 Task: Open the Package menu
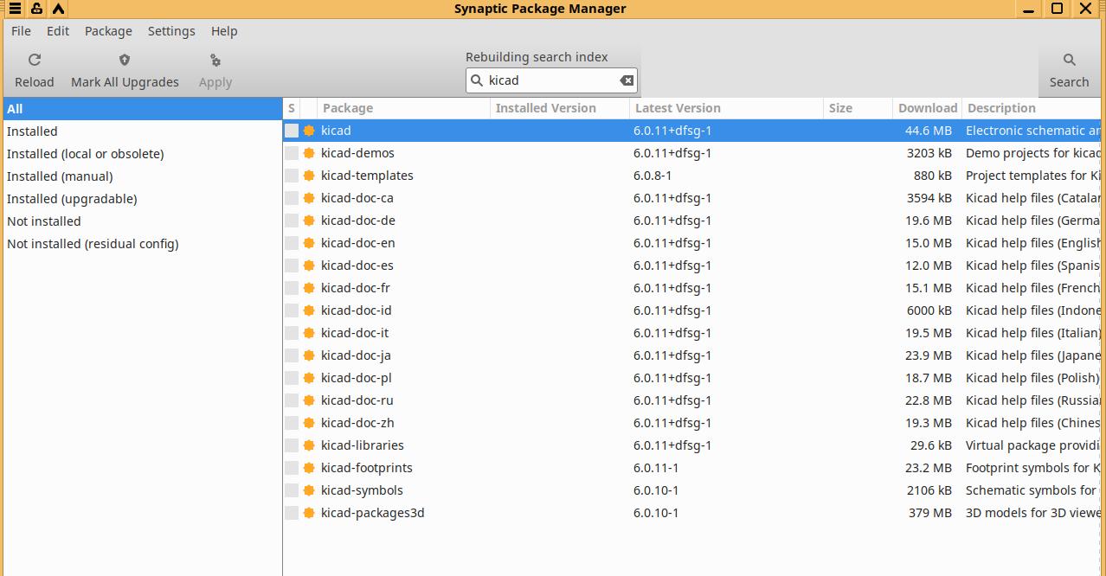click(x=108, y=31)
